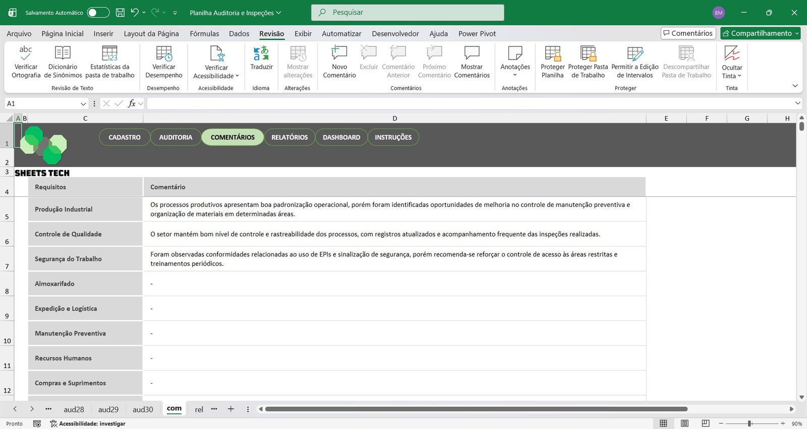Viewport: 807px width, 429px height.
Task: Open the BM user account avatar
Action: point(719,13)
